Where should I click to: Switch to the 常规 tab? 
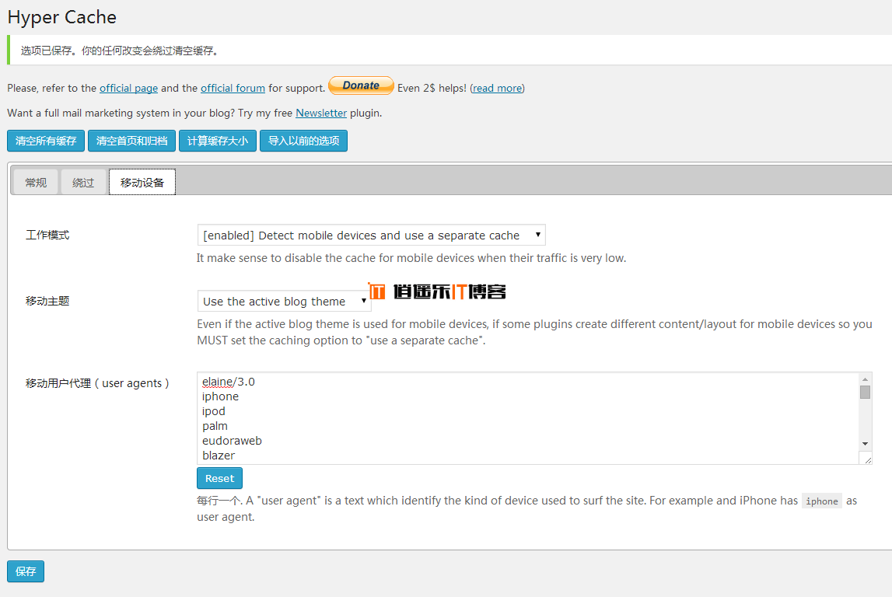pyautogui.click(x=35, y=182)
